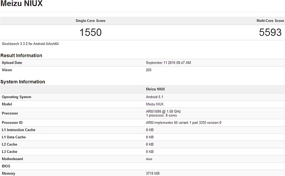Click the multi-core score 5593
285x176 pixels.
click(x=270, y=32)
